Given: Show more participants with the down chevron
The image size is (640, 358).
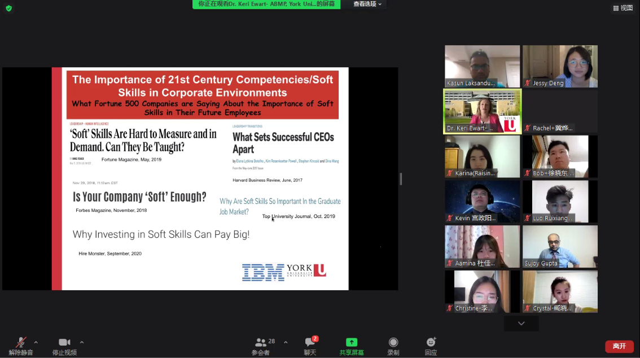Looking at the screenshot, I should 521,324.
